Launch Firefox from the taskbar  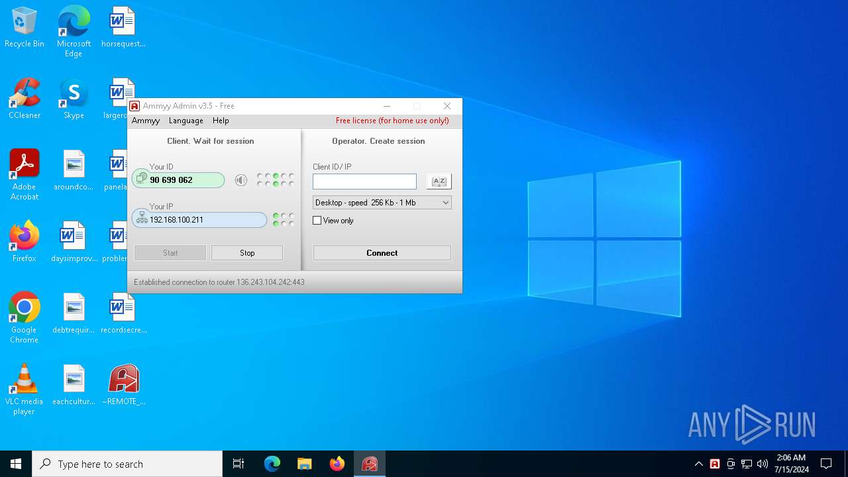(x=337, y=464)
